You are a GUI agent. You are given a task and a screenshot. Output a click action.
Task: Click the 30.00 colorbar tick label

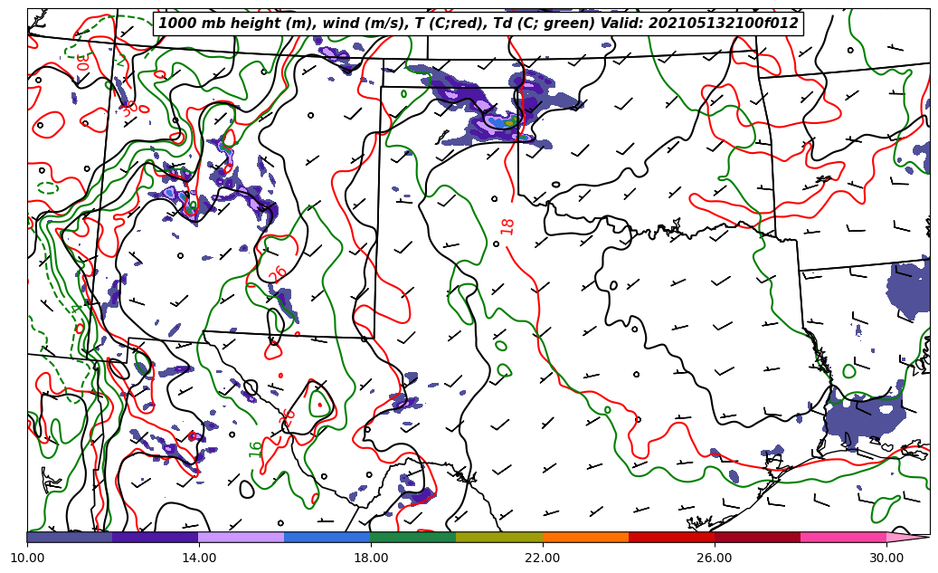coord(886,558)
